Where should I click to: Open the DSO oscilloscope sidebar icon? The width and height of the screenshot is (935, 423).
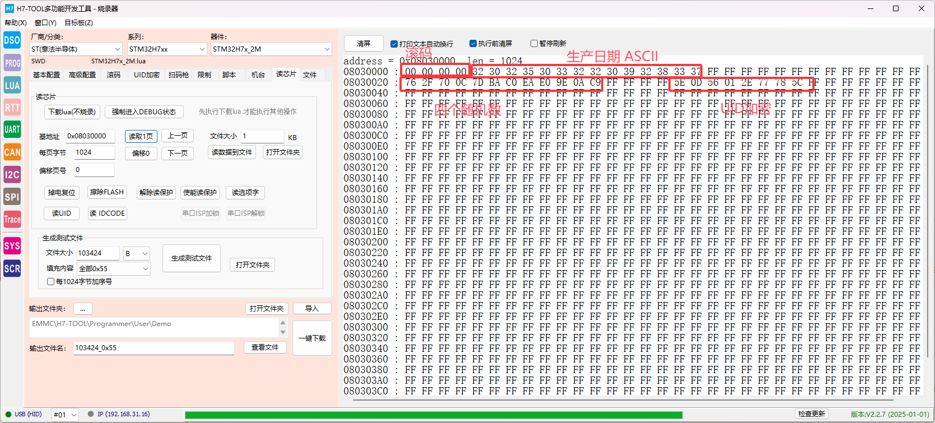[12, 40]
